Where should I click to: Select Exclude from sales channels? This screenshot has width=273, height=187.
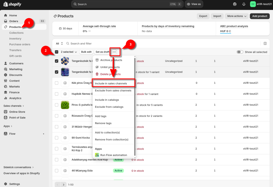pyautogui.click(x=113, y=90)
